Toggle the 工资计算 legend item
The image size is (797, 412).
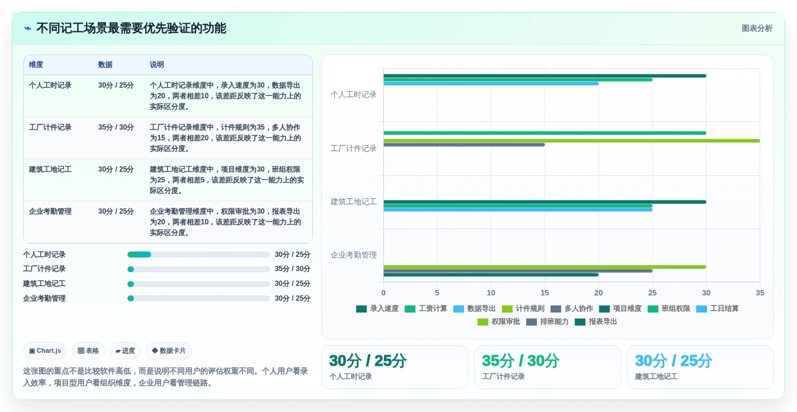[x=426, y=308]
